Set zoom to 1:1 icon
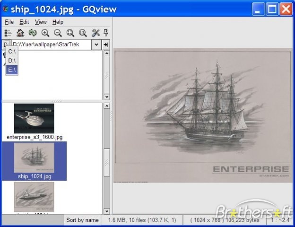The image size is (295, 227). [x=83, y=33]
